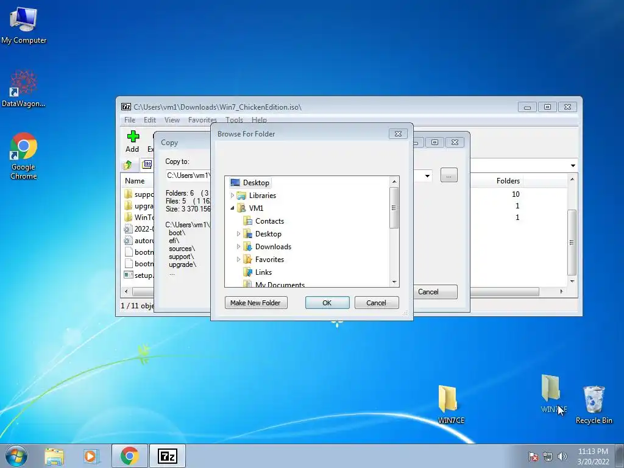Select the top-level Desktop node
624x468 pixels.
250,183
